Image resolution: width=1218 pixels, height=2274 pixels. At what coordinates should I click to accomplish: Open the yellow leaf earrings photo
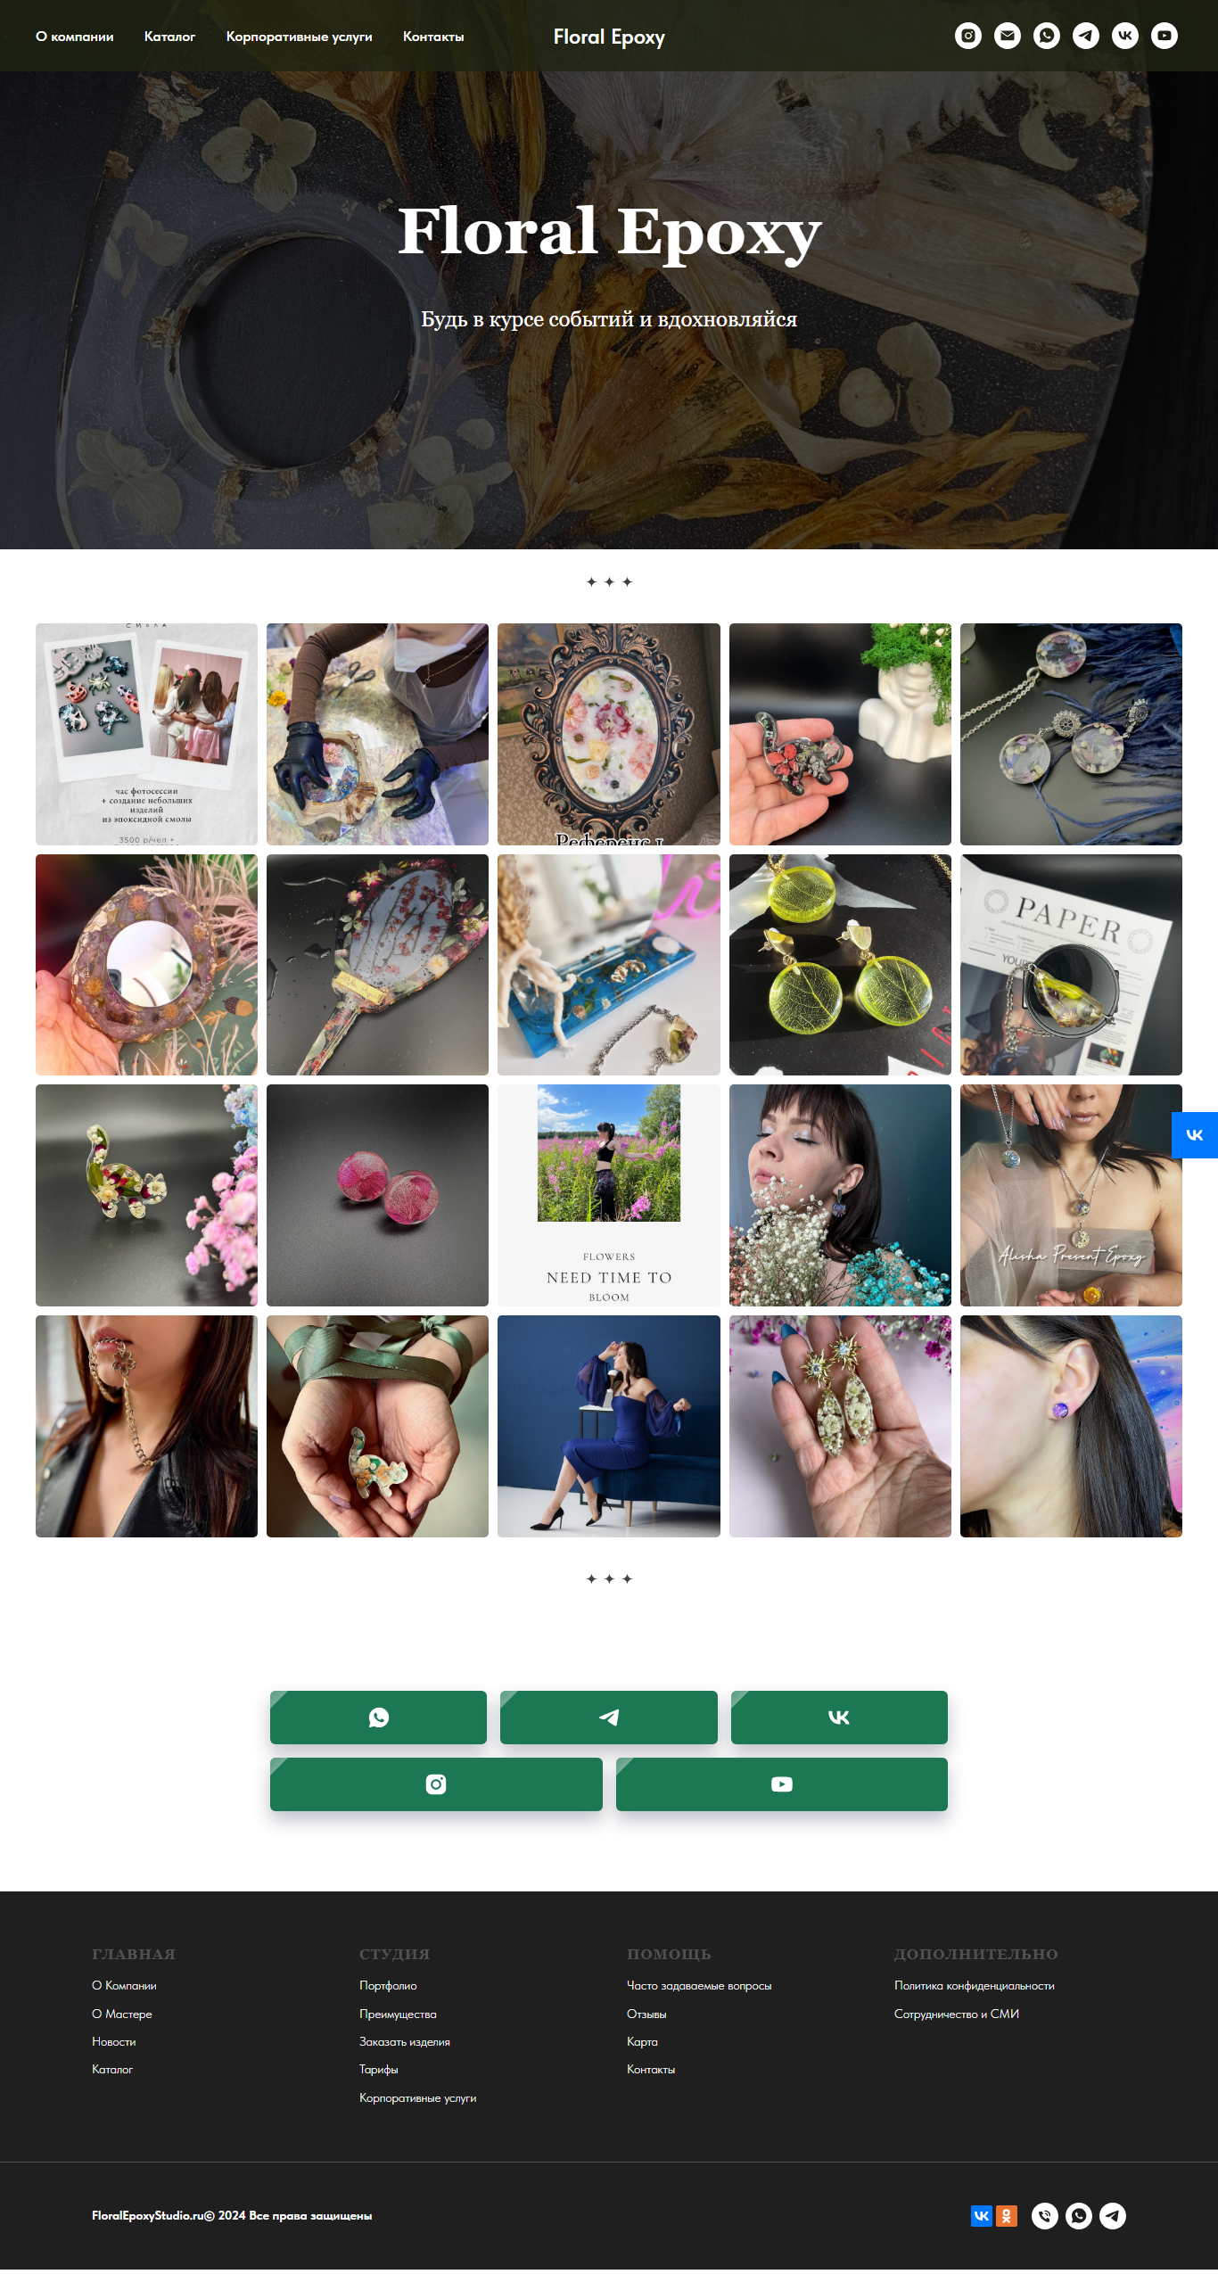(840, 965)
